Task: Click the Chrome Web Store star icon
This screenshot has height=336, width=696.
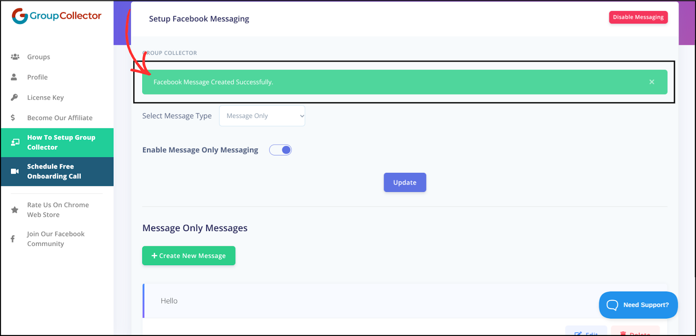Action: (x=15, y=210)
